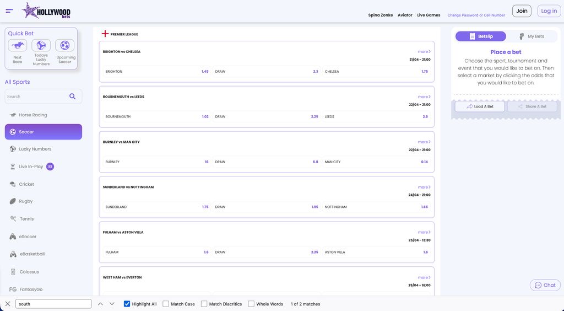Enable Whole Words checkbox

tap(251, 304)
